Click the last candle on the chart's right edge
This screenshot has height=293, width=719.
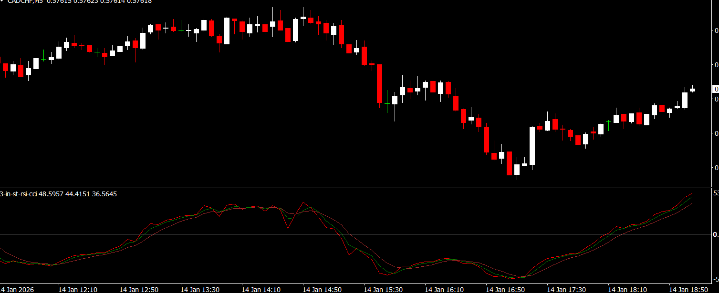pos(692,90)
